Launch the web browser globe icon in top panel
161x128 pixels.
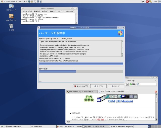(x=29, y=1)
